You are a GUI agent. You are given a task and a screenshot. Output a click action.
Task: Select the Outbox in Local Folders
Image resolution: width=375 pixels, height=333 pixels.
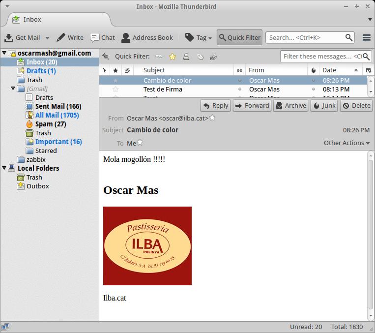click(33, 186)
